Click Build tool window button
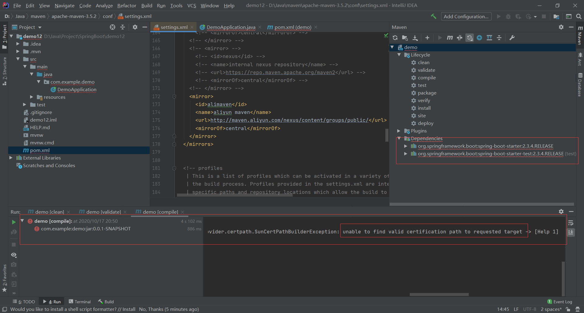Viewport: 584px width, 313px height. click(x=106, y=302)
